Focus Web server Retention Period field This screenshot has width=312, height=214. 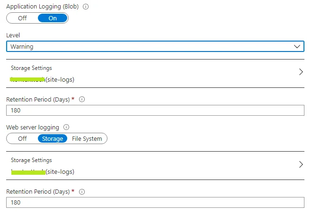tap(155, 202)
